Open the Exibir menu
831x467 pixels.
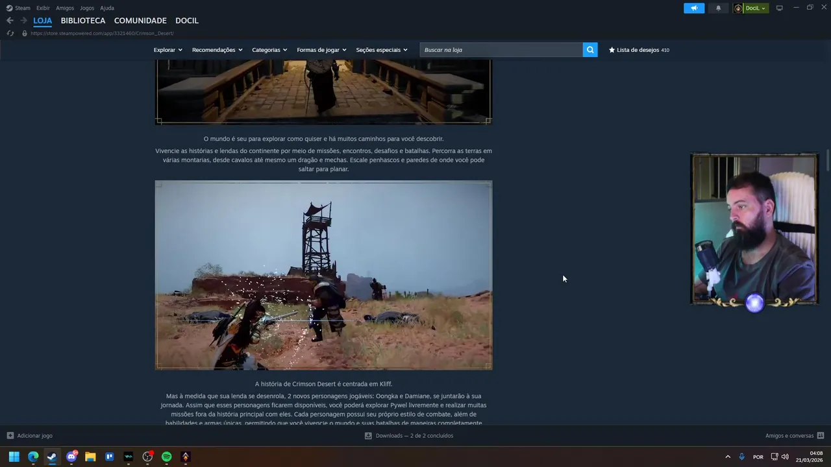point(43,8)
